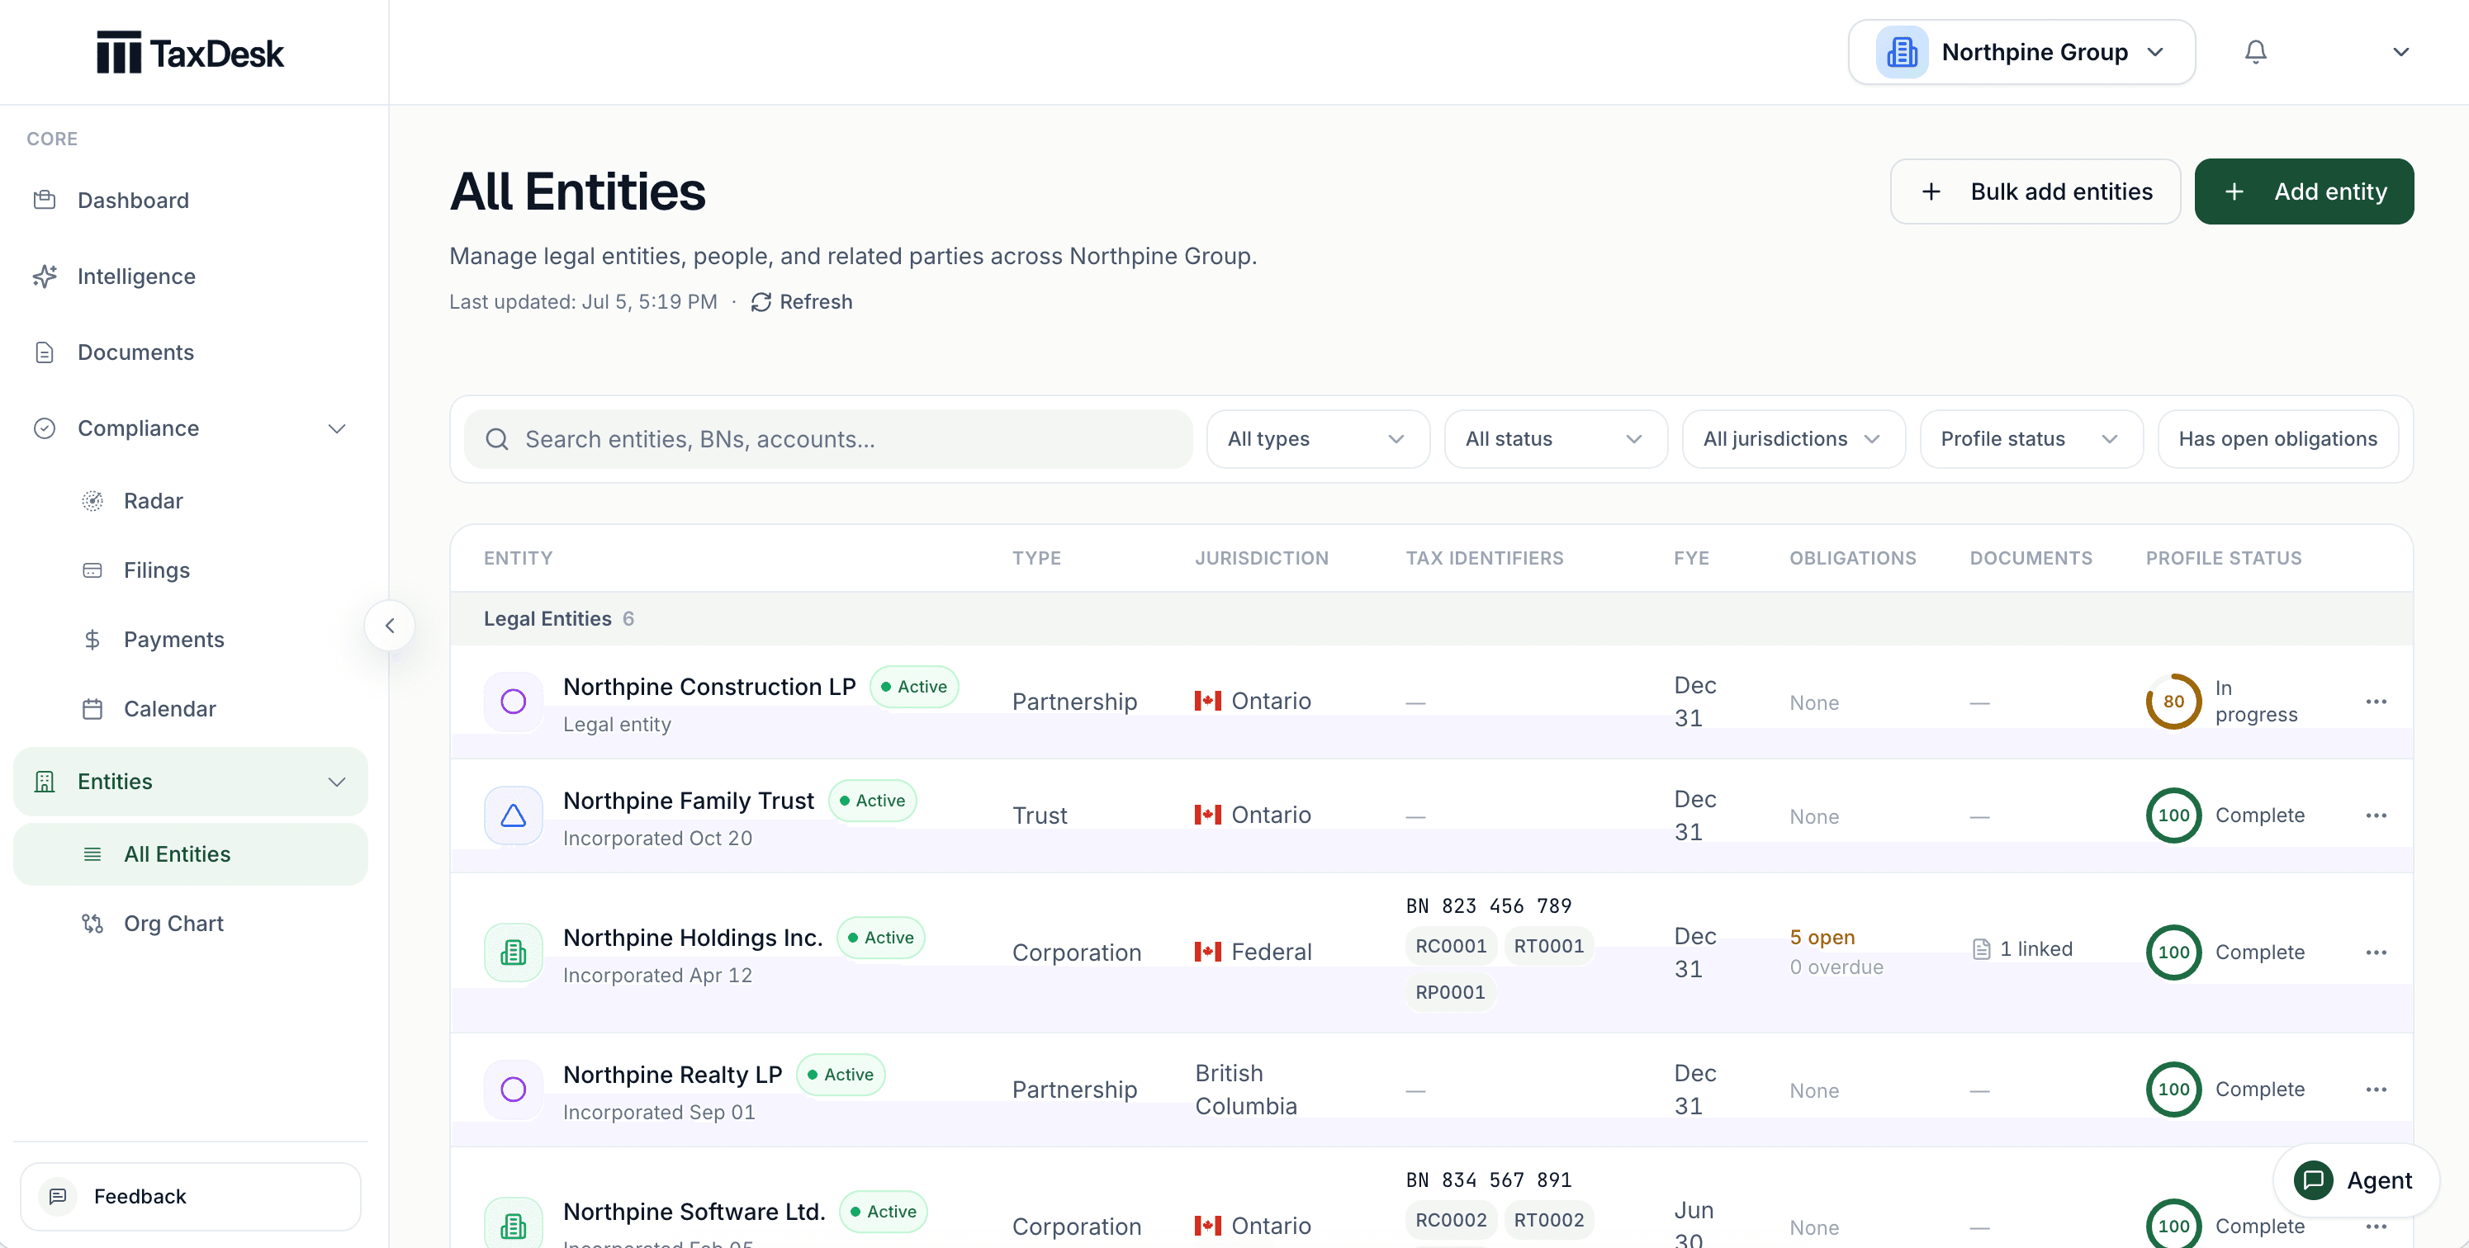
Task: Click the RP0001 tax identifier chip
Action: (1450, 992)
